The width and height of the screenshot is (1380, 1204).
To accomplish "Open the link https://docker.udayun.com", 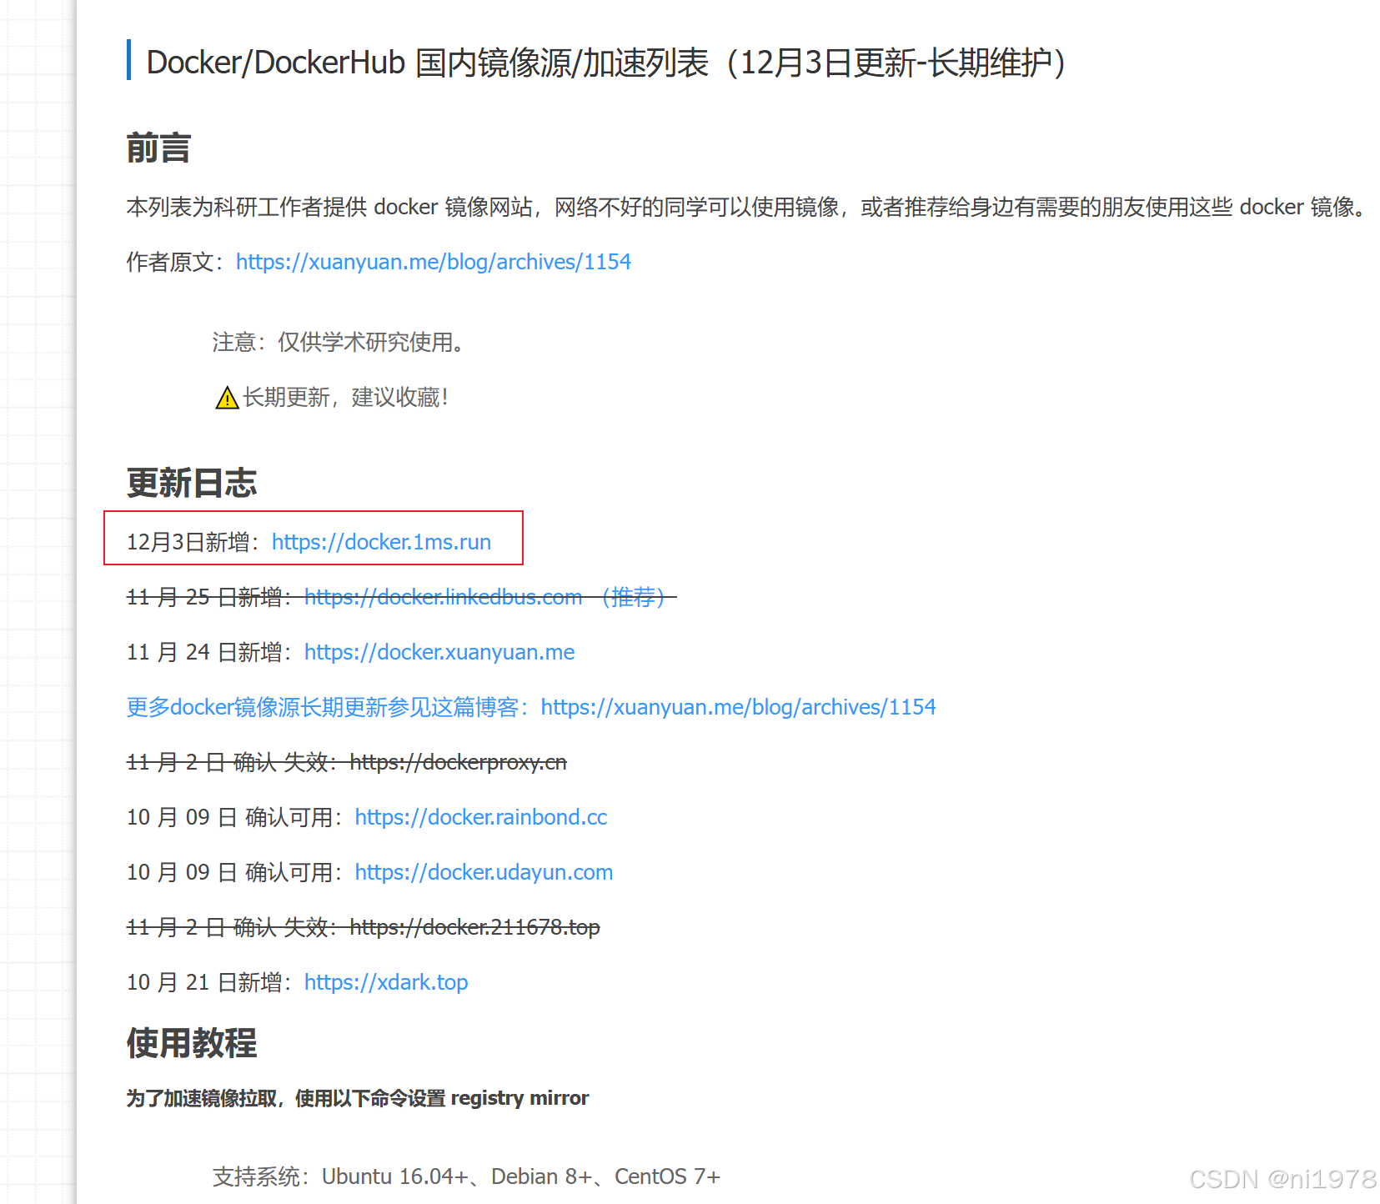I will point(484,872).
